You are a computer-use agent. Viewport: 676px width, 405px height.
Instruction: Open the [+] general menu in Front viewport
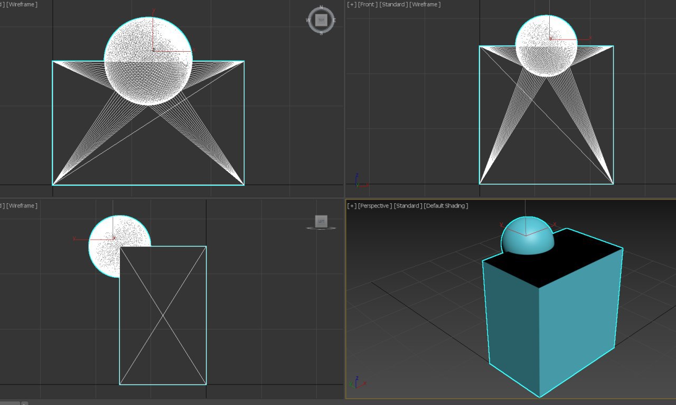[x=351, y=4]
